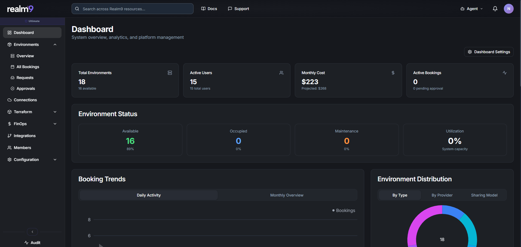Image resolution: width=521 pixels, height=247 pixels.
Task: Click the notification bell icon
Action: pos(495,8)
